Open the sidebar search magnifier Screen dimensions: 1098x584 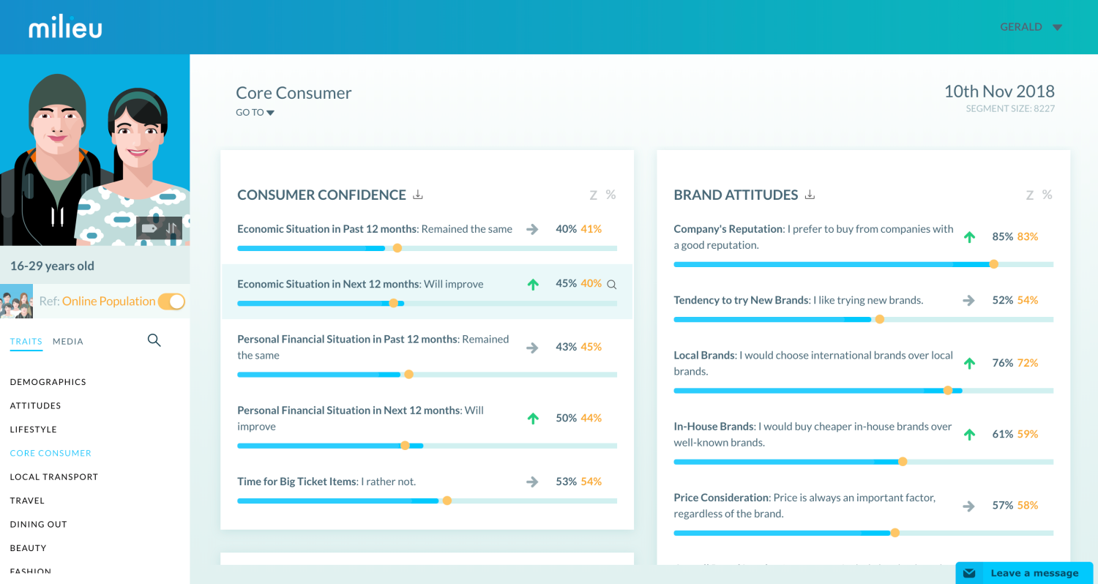pos(154,340)
